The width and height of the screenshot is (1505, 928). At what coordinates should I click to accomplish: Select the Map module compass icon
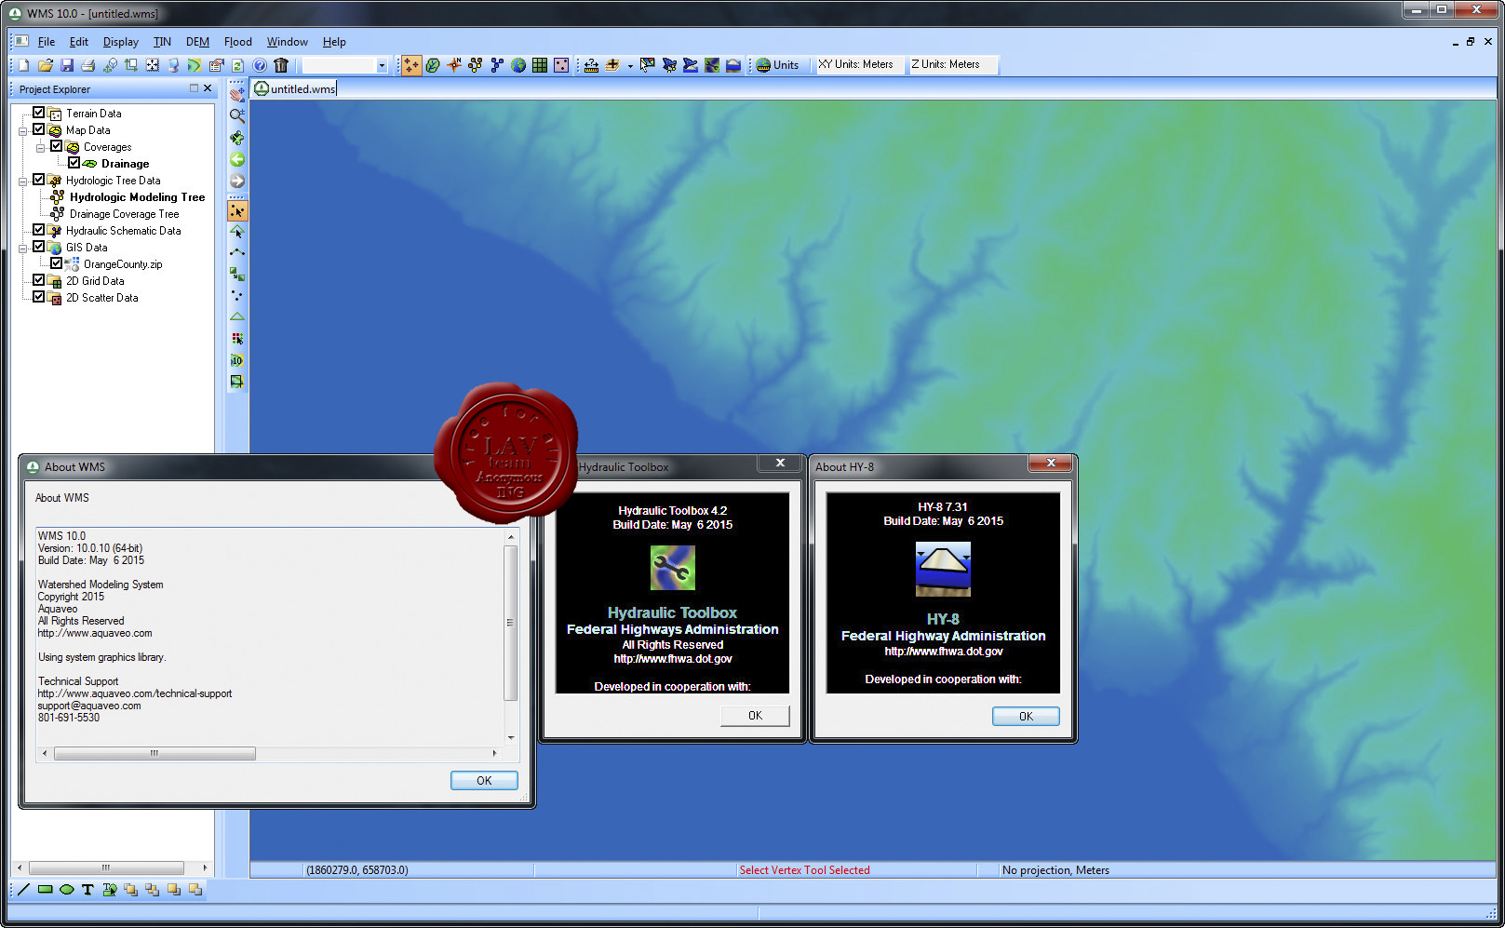454,65
